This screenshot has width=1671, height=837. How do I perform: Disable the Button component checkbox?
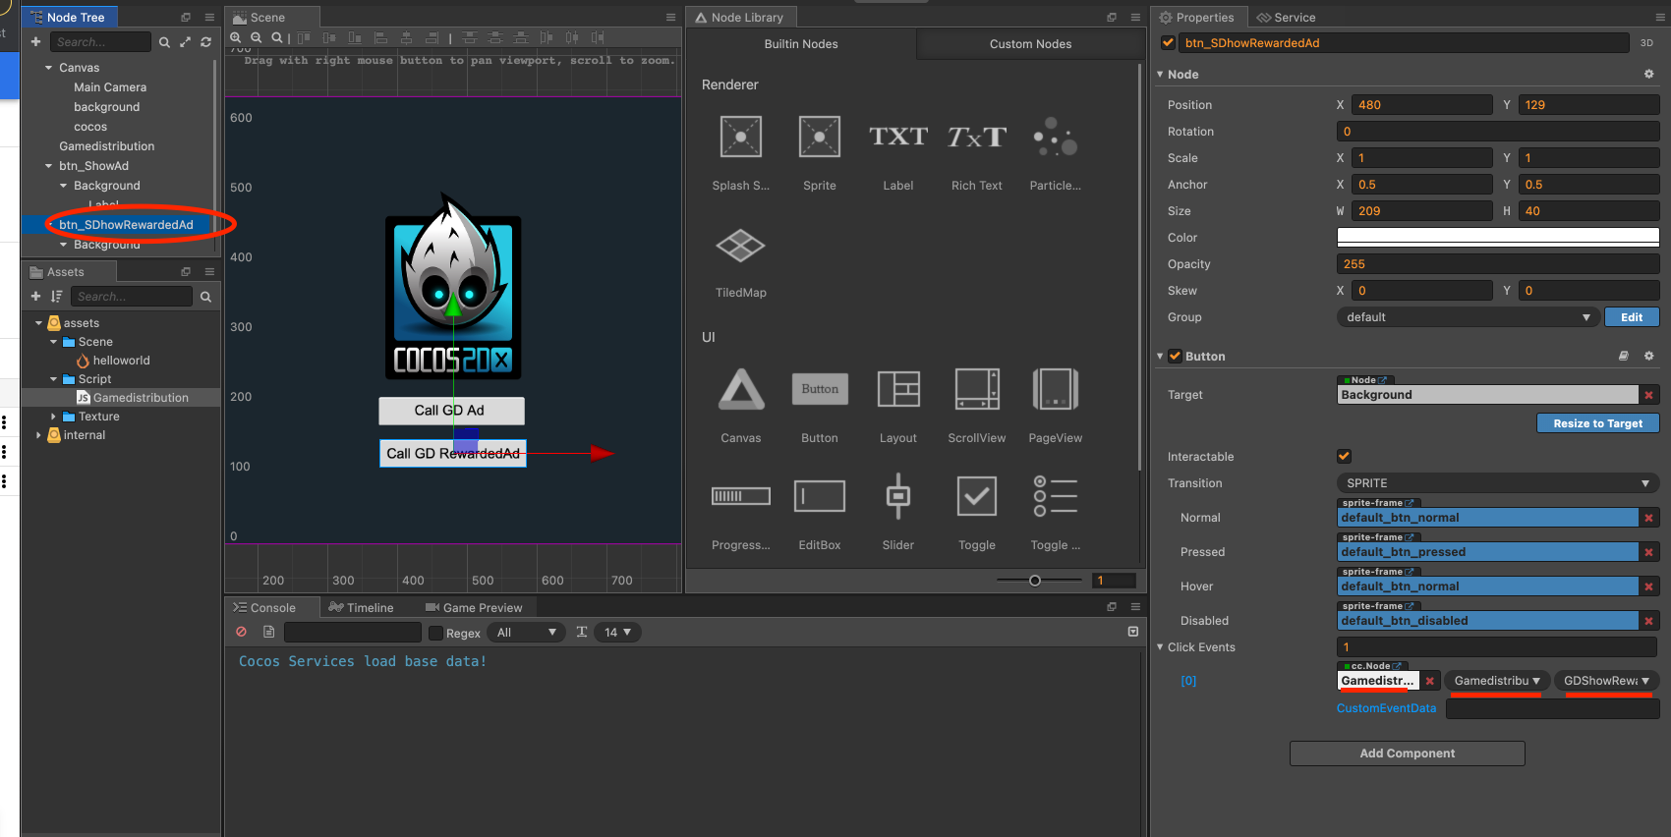click(x=1175, y=357)
